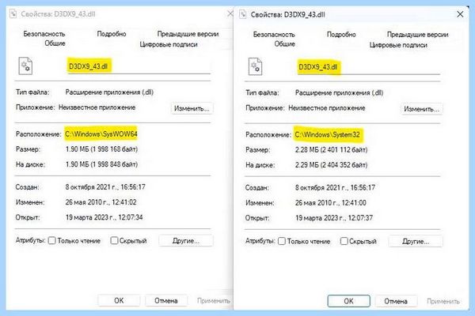Click the filename field in right System32 window
The width and height of the screenshot is (475, 316).
(368, 67)
